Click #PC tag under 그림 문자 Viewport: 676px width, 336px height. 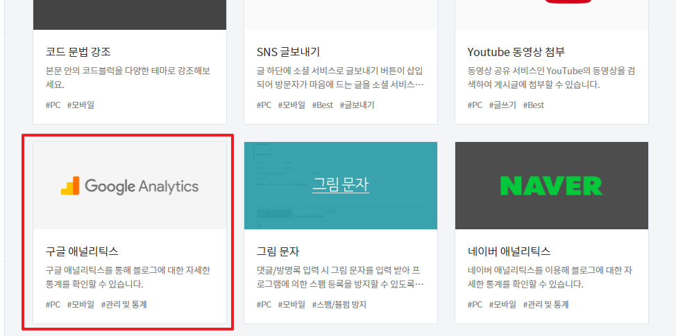coord(264,305)
